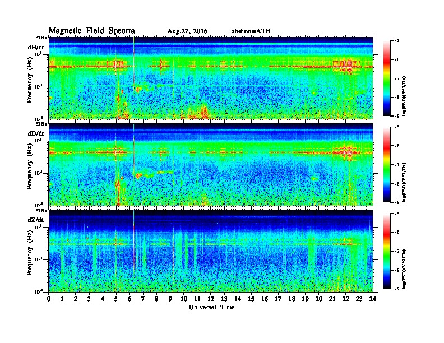Click hour "0" on the Universal Time axis

coord(49,299)
